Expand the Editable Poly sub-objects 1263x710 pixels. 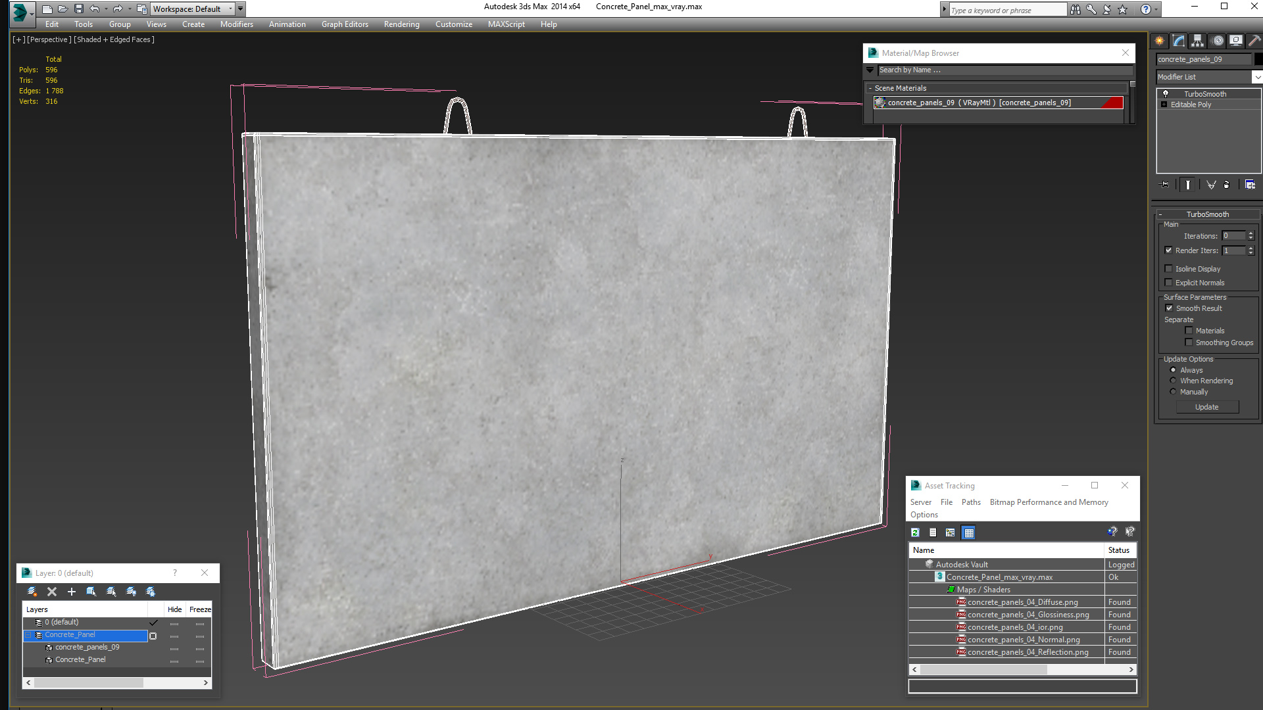pos(1164,105)
